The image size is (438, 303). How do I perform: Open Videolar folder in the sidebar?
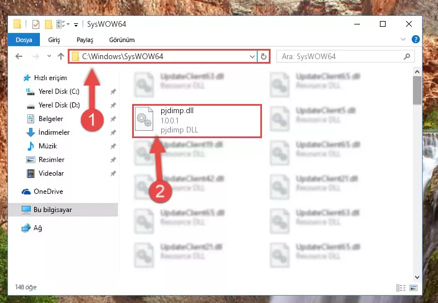[51, 173]
